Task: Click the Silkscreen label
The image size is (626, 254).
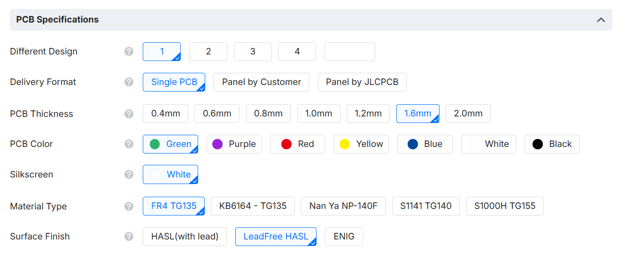Action: coord(31,174)
